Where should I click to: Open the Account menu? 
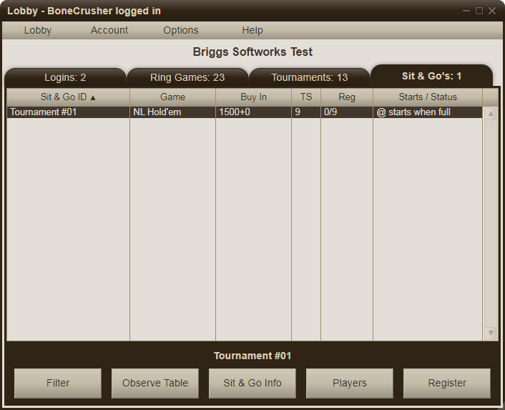coord(109,30)
